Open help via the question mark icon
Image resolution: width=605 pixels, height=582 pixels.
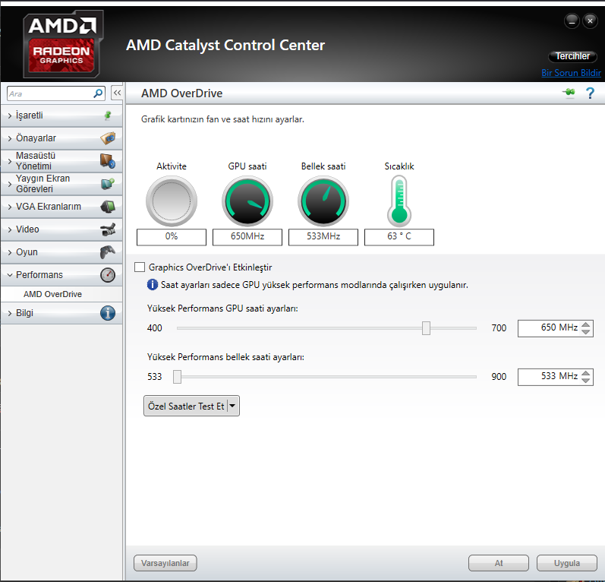pyautogui.click(x=590, y=93)
